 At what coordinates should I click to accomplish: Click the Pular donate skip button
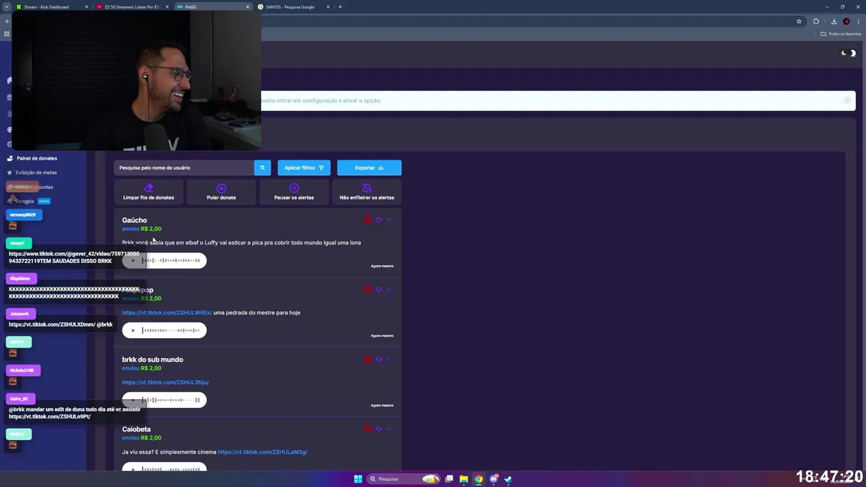[x=221, y=192]
